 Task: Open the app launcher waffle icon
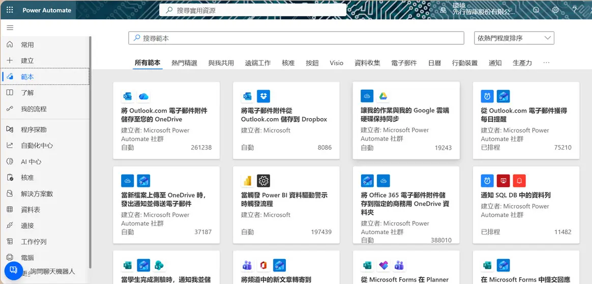(x=10, y=10)
